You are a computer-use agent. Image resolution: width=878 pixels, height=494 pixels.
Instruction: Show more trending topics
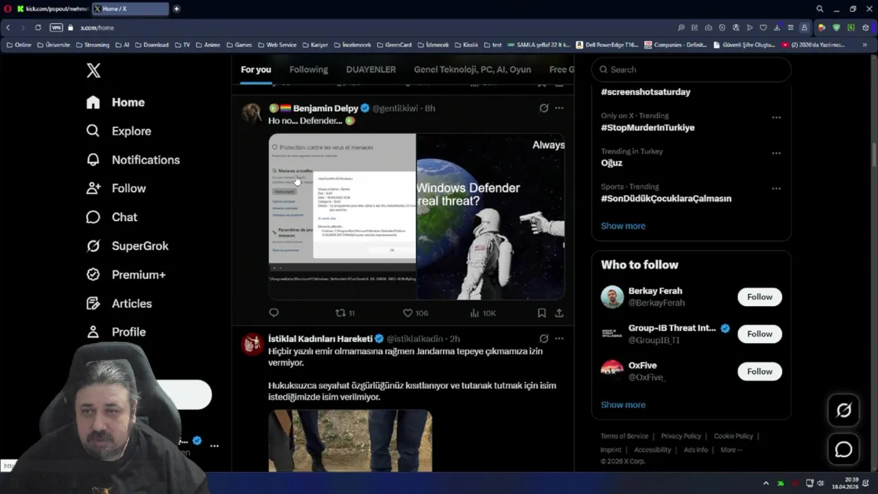(x=623, y=226)
